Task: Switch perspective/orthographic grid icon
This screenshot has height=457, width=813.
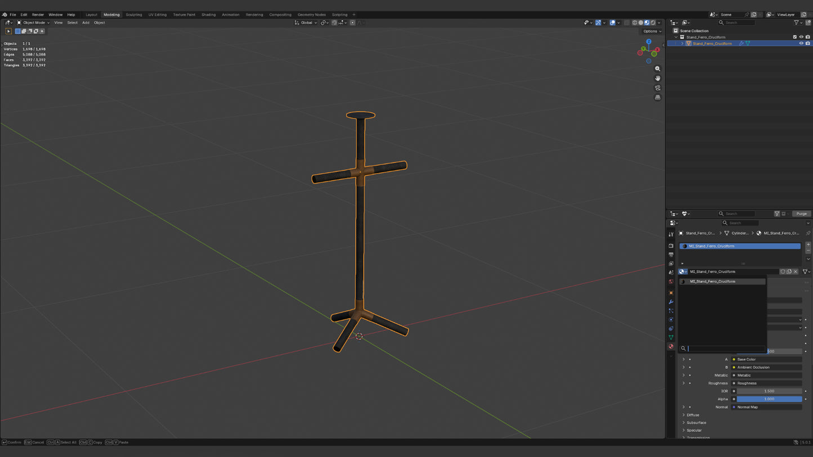Action: pos(658,97)
